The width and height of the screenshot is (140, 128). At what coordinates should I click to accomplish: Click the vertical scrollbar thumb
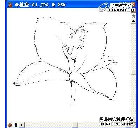pyautogui.click(x=134, y=72)
